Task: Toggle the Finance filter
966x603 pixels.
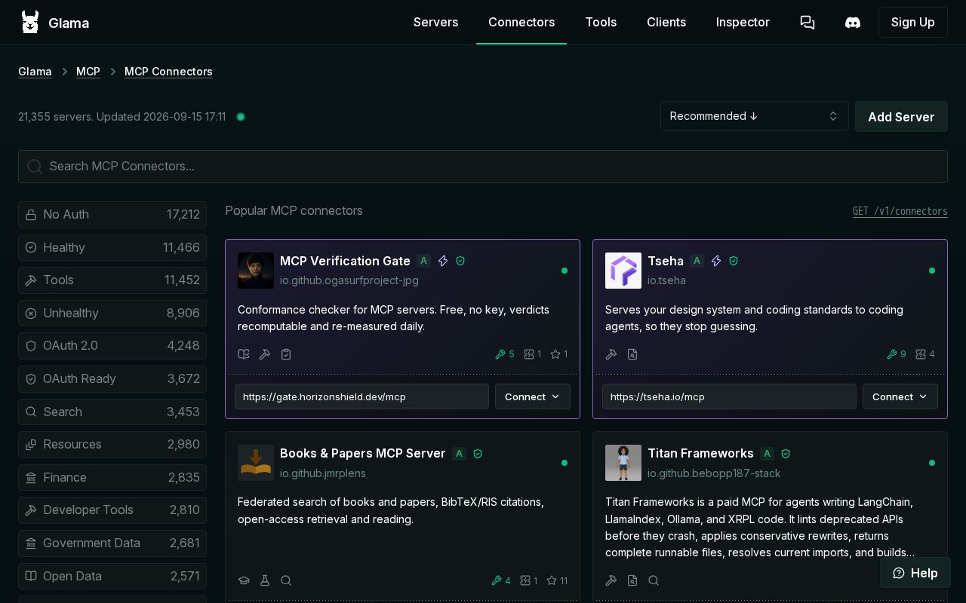Action: pos(112,477)
